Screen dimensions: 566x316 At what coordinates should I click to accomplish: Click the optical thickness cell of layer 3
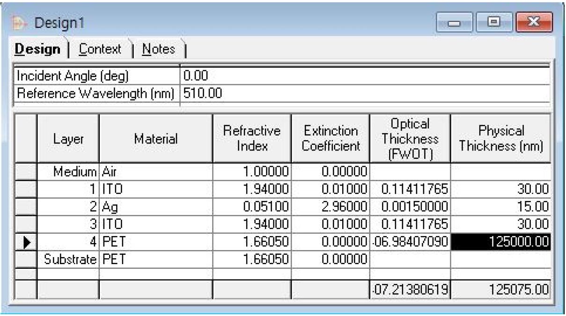pos(410,225)
